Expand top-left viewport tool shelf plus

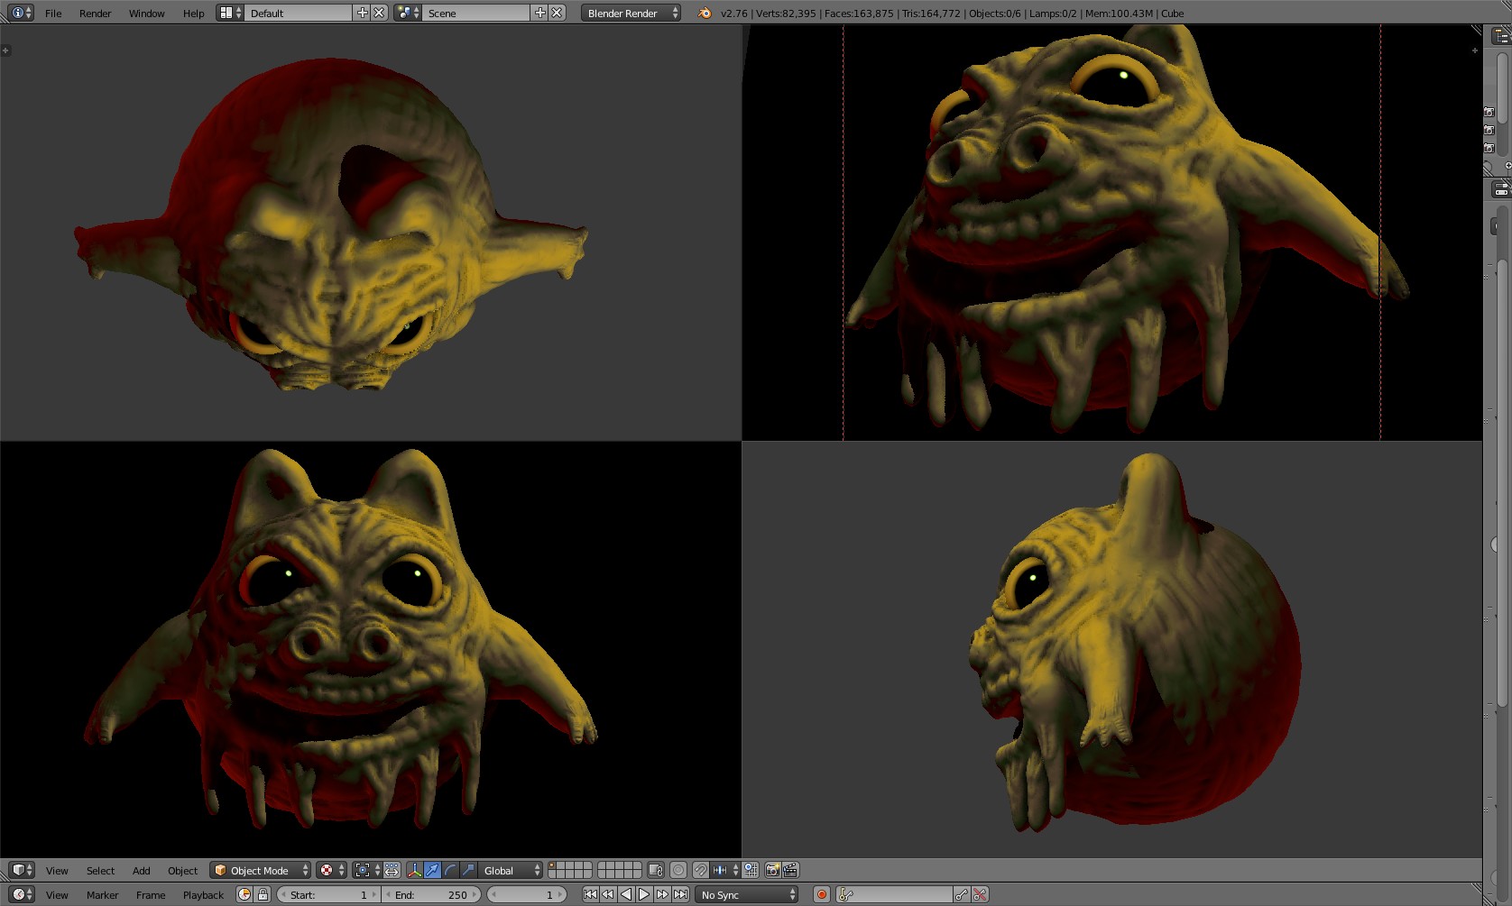[6, 50]
